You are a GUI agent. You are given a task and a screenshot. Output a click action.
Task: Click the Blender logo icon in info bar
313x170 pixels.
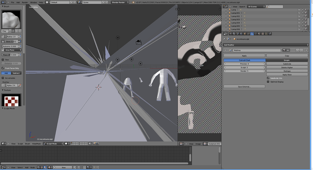pos(133,2)
